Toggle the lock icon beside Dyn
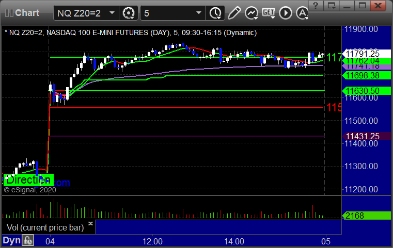The width and height of the screenshot is (393, 248). (x=28, y=241)
